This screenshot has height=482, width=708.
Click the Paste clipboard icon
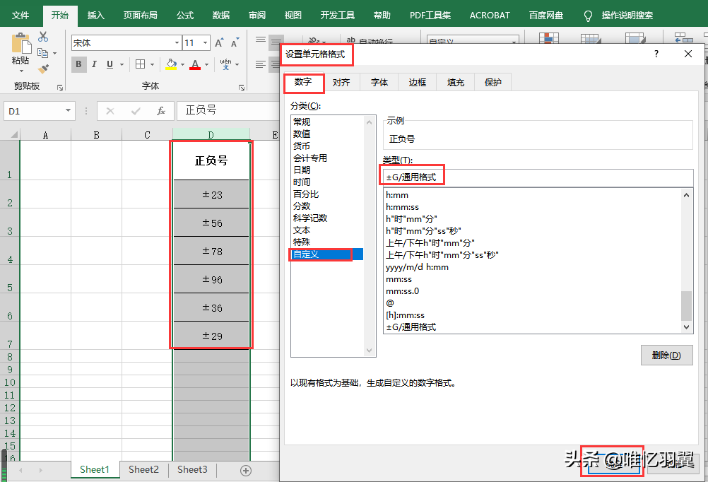pyautogui.click(x=20, y=43)
